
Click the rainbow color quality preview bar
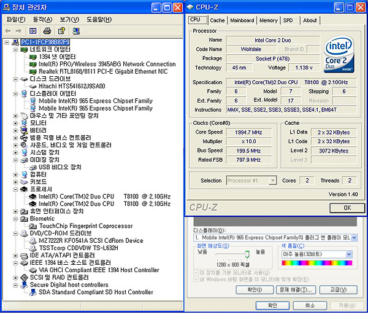tap(317, 263)
